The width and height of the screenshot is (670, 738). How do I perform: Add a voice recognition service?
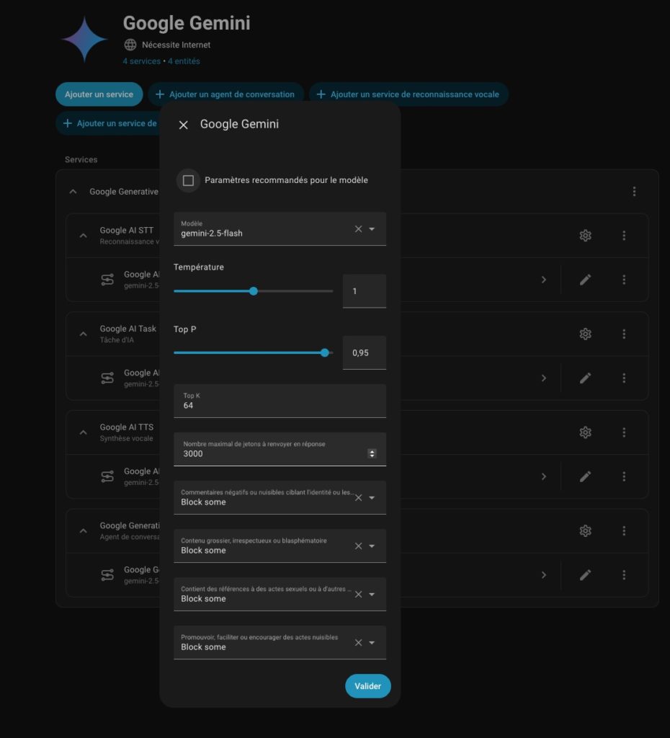[408, 94]
